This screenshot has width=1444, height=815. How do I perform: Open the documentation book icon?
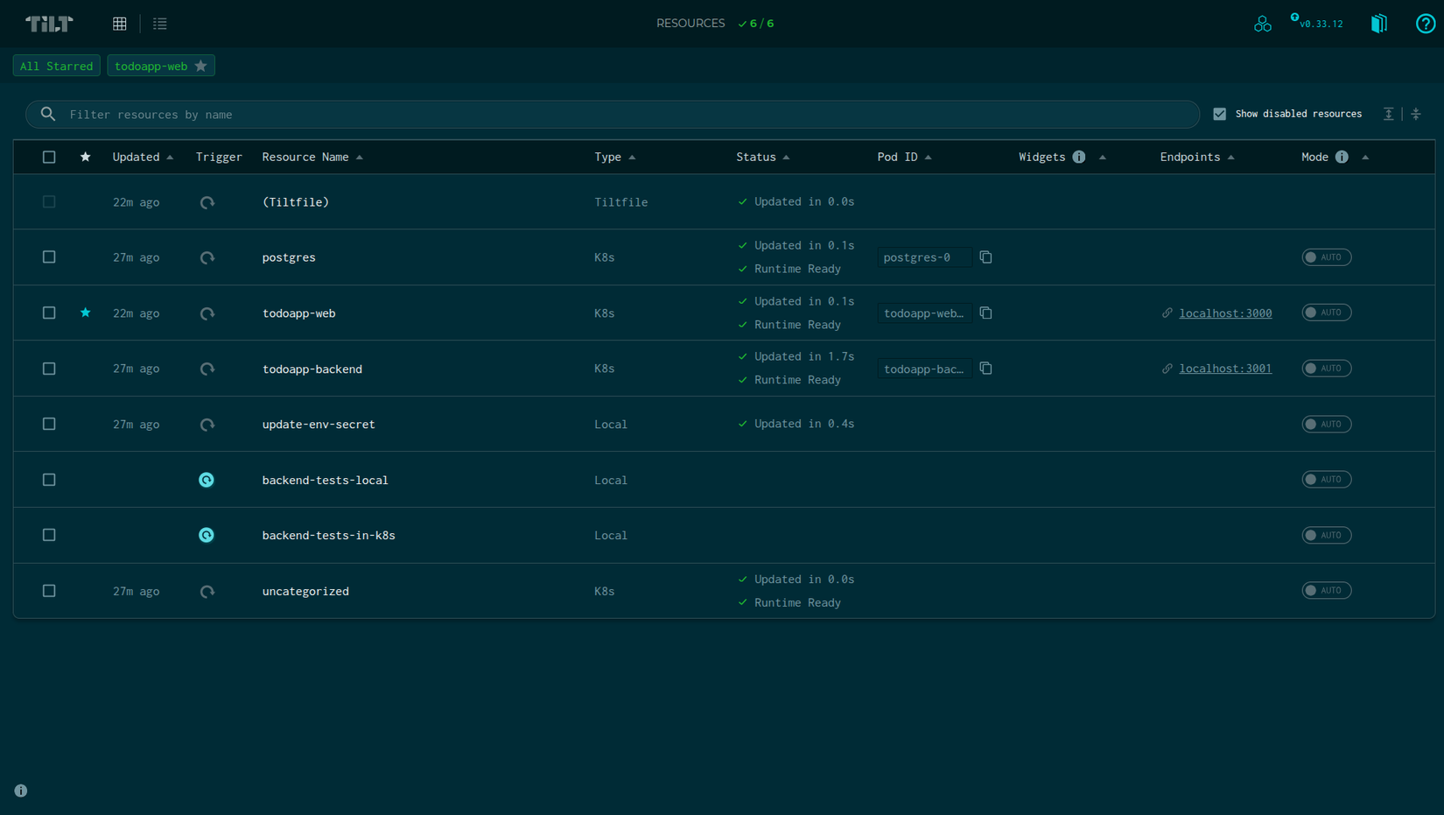pyautogui.click(x=1379, y=24)
